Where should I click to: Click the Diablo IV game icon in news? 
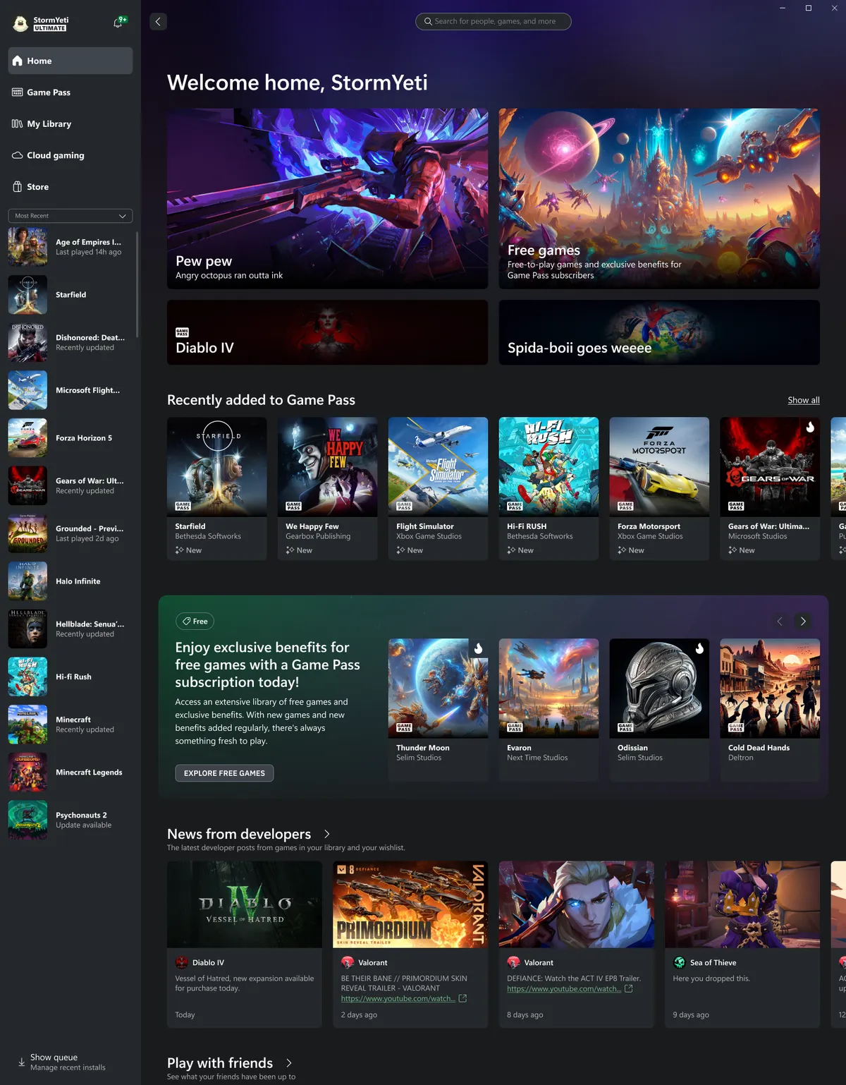click(x=182, y=962)
